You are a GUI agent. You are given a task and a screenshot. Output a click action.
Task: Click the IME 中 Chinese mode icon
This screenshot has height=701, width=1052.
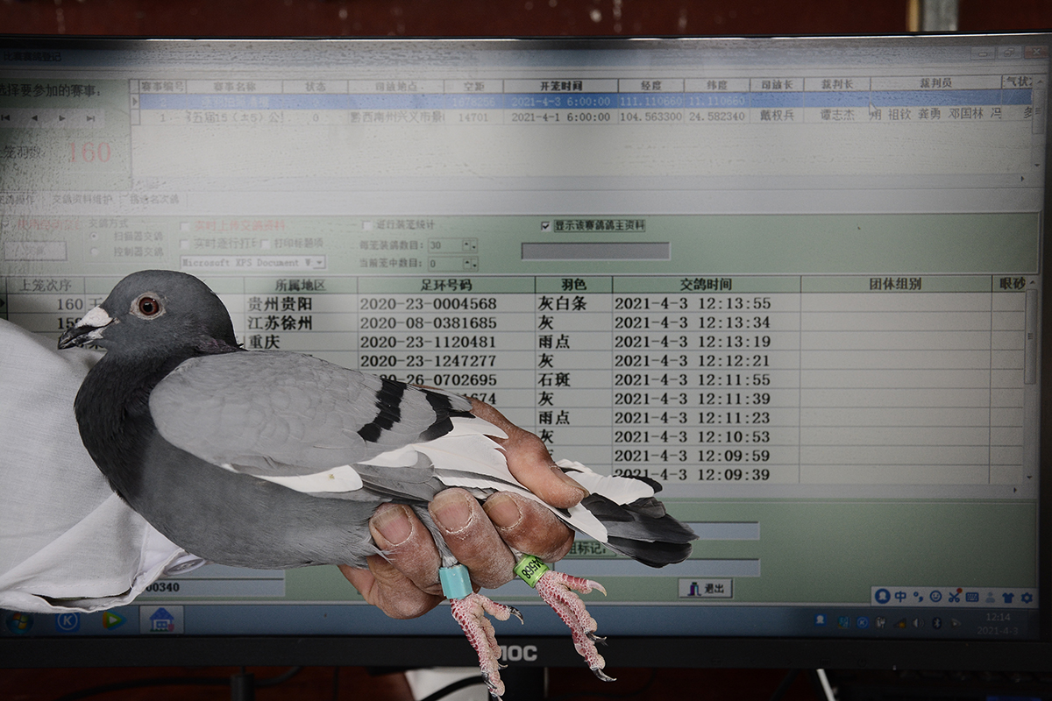coord(900,597)
